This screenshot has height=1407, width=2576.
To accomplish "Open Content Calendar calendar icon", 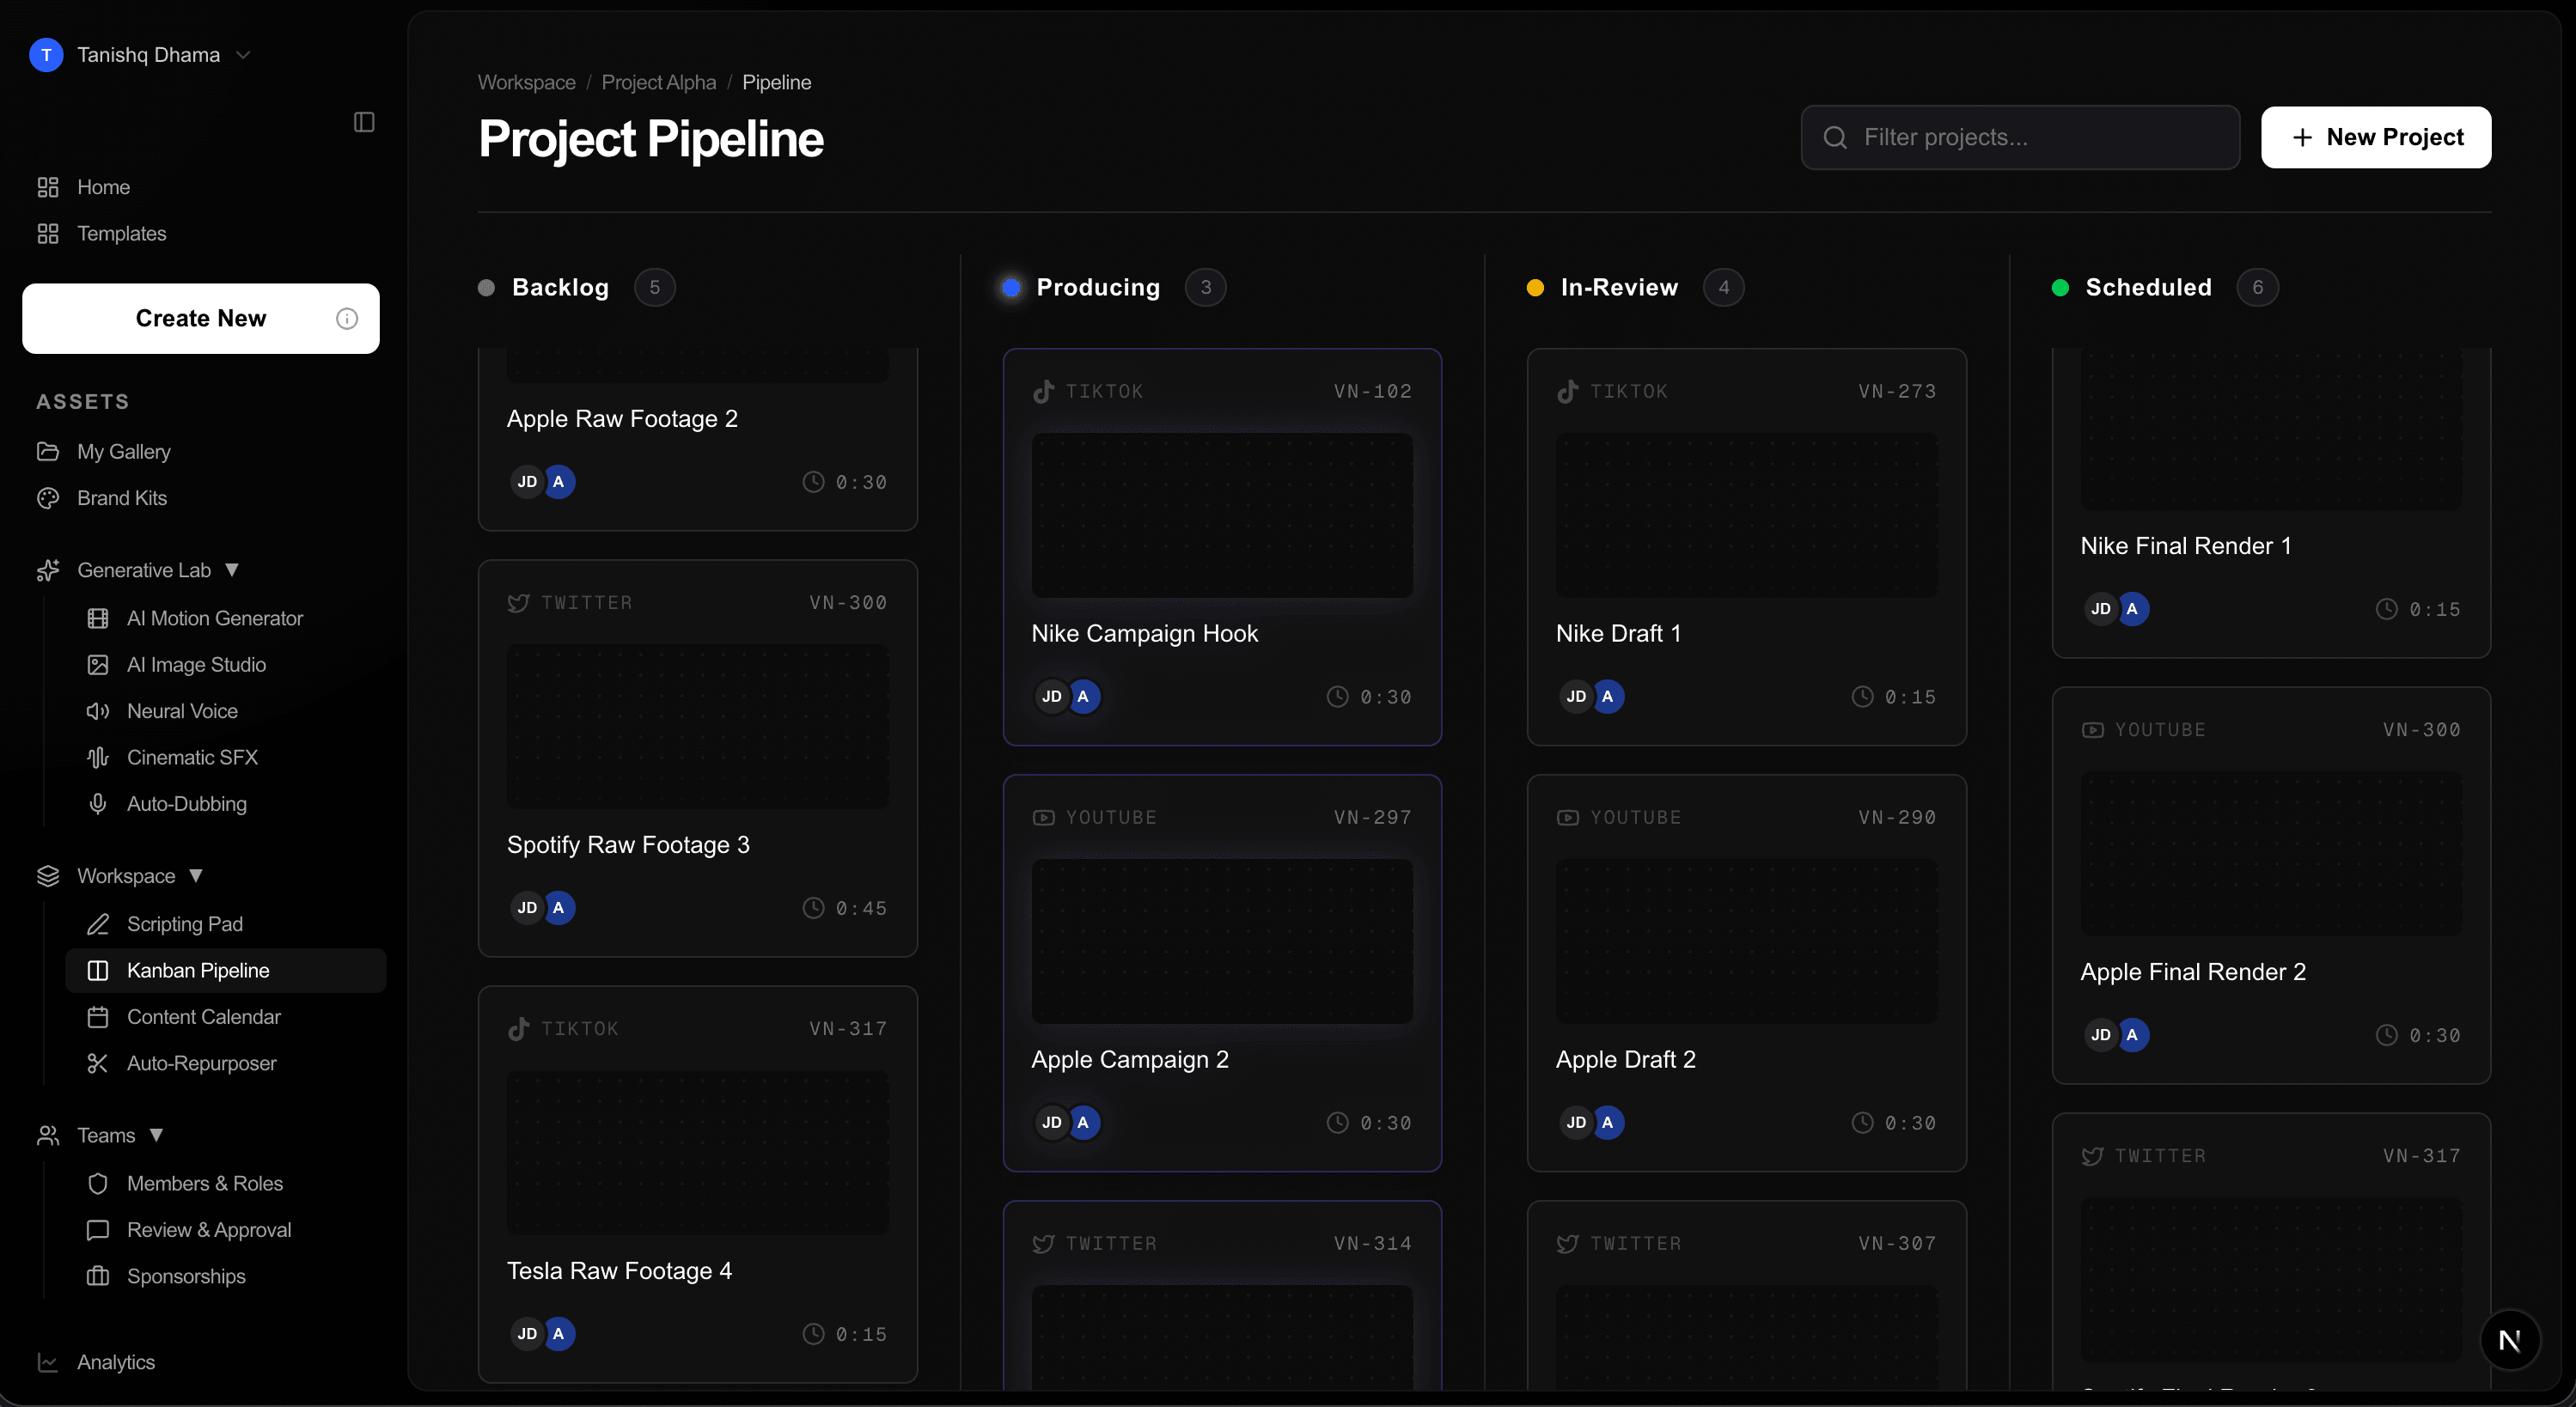I will point(98,1017).
